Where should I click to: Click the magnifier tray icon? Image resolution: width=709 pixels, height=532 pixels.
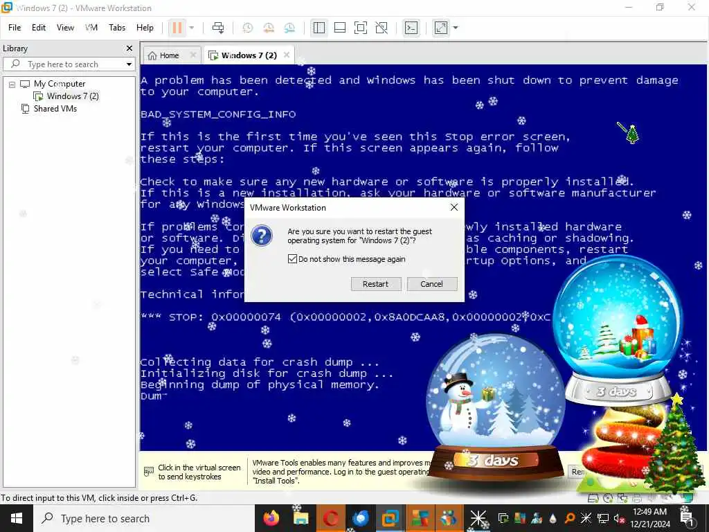point(570,518)
